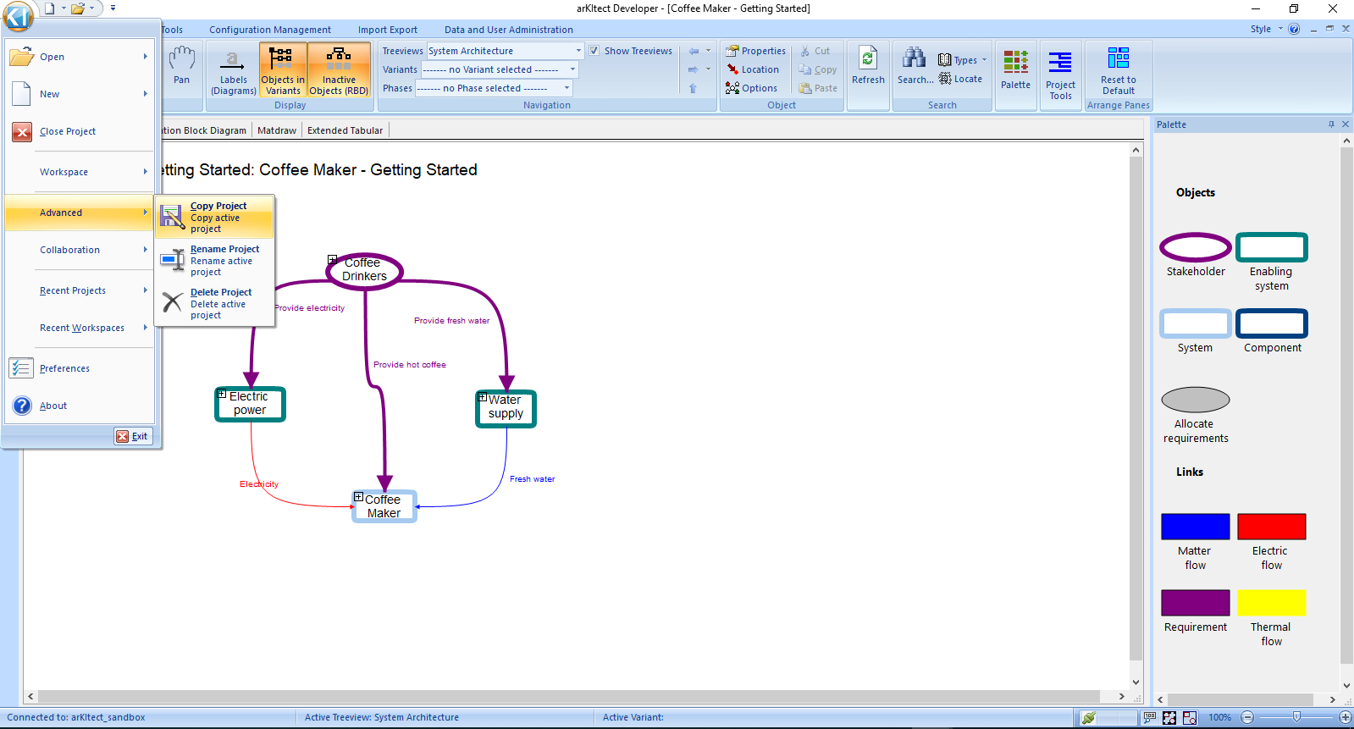Toggle Objects in Variants display button
This screenshot has width=1354, height=729.
[x=283, y=70]
